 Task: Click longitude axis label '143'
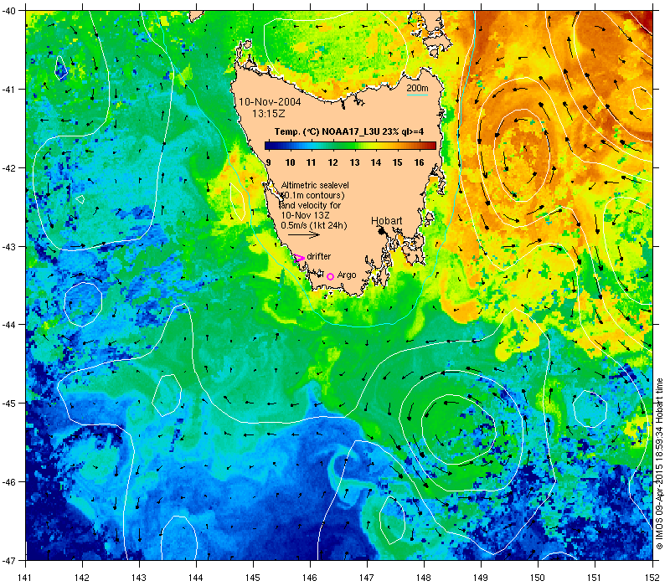point(139,578)
